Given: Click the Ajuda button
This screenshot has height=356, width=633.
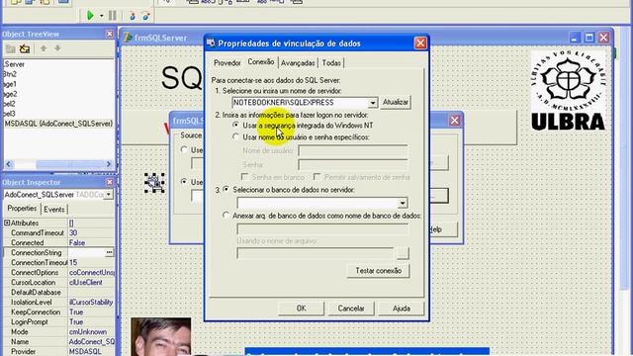Looking at the screenshot, I should pos(402,309).
